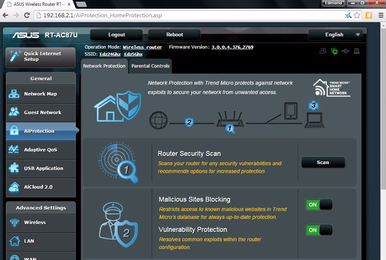Viewport: 386px width, 260px height.
Task: Open AiCloud 2.0 page
Action: tap(41, 187)
